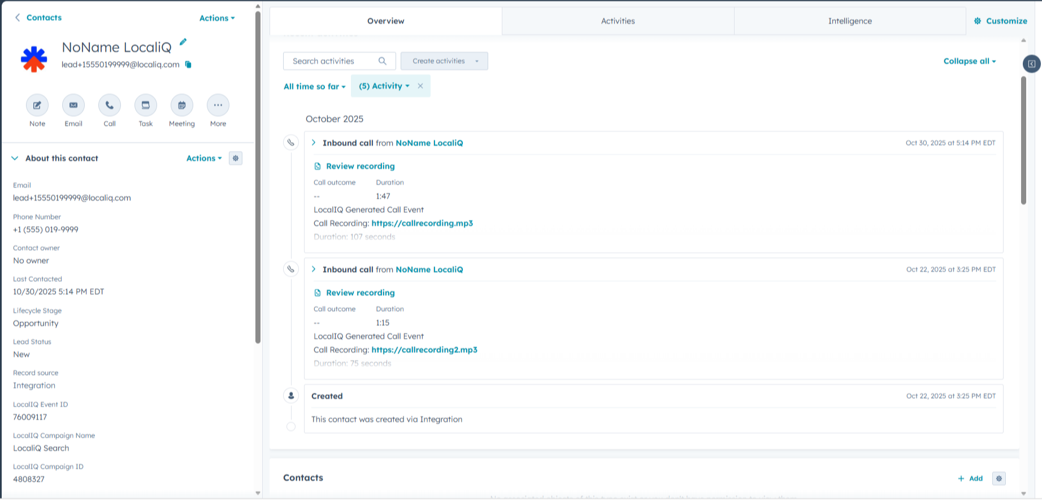Screen dimensions: 1042x500
Task: Collapse the right sidebar panel icon
Action: click(1032, 64)
